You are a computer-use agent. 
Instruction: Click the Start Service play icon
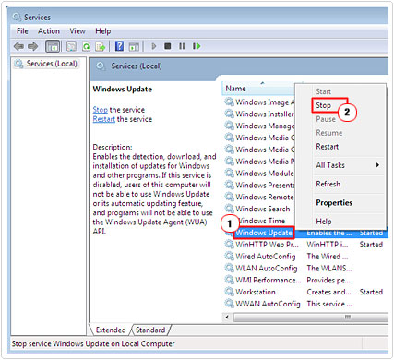point(154,46)
